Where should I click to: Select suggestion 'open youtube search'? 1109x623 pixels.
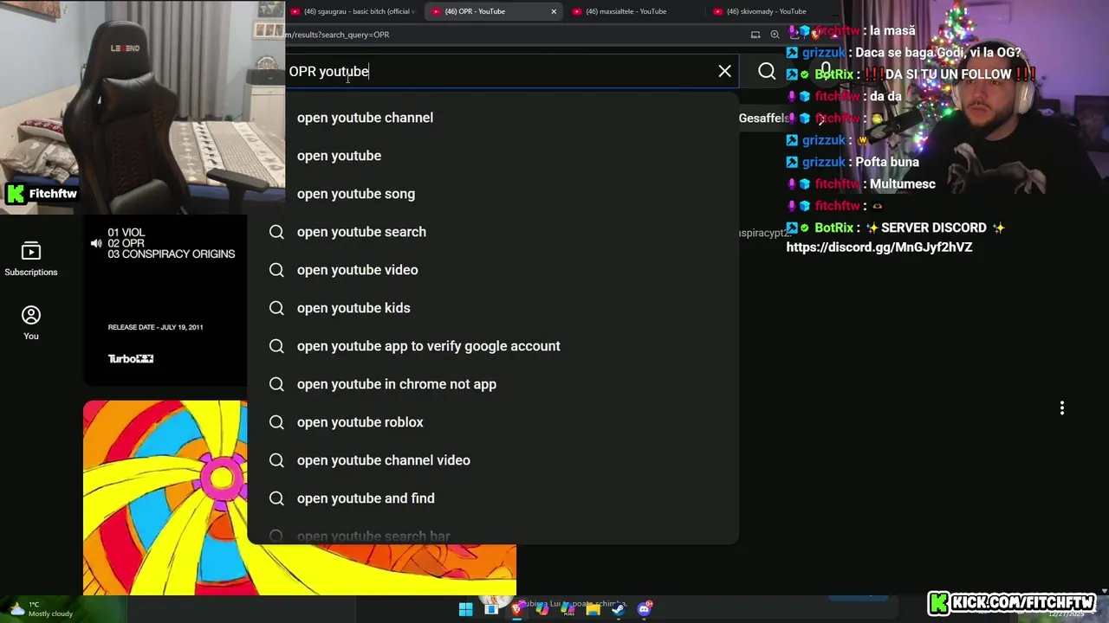click(x=493, y=232)
